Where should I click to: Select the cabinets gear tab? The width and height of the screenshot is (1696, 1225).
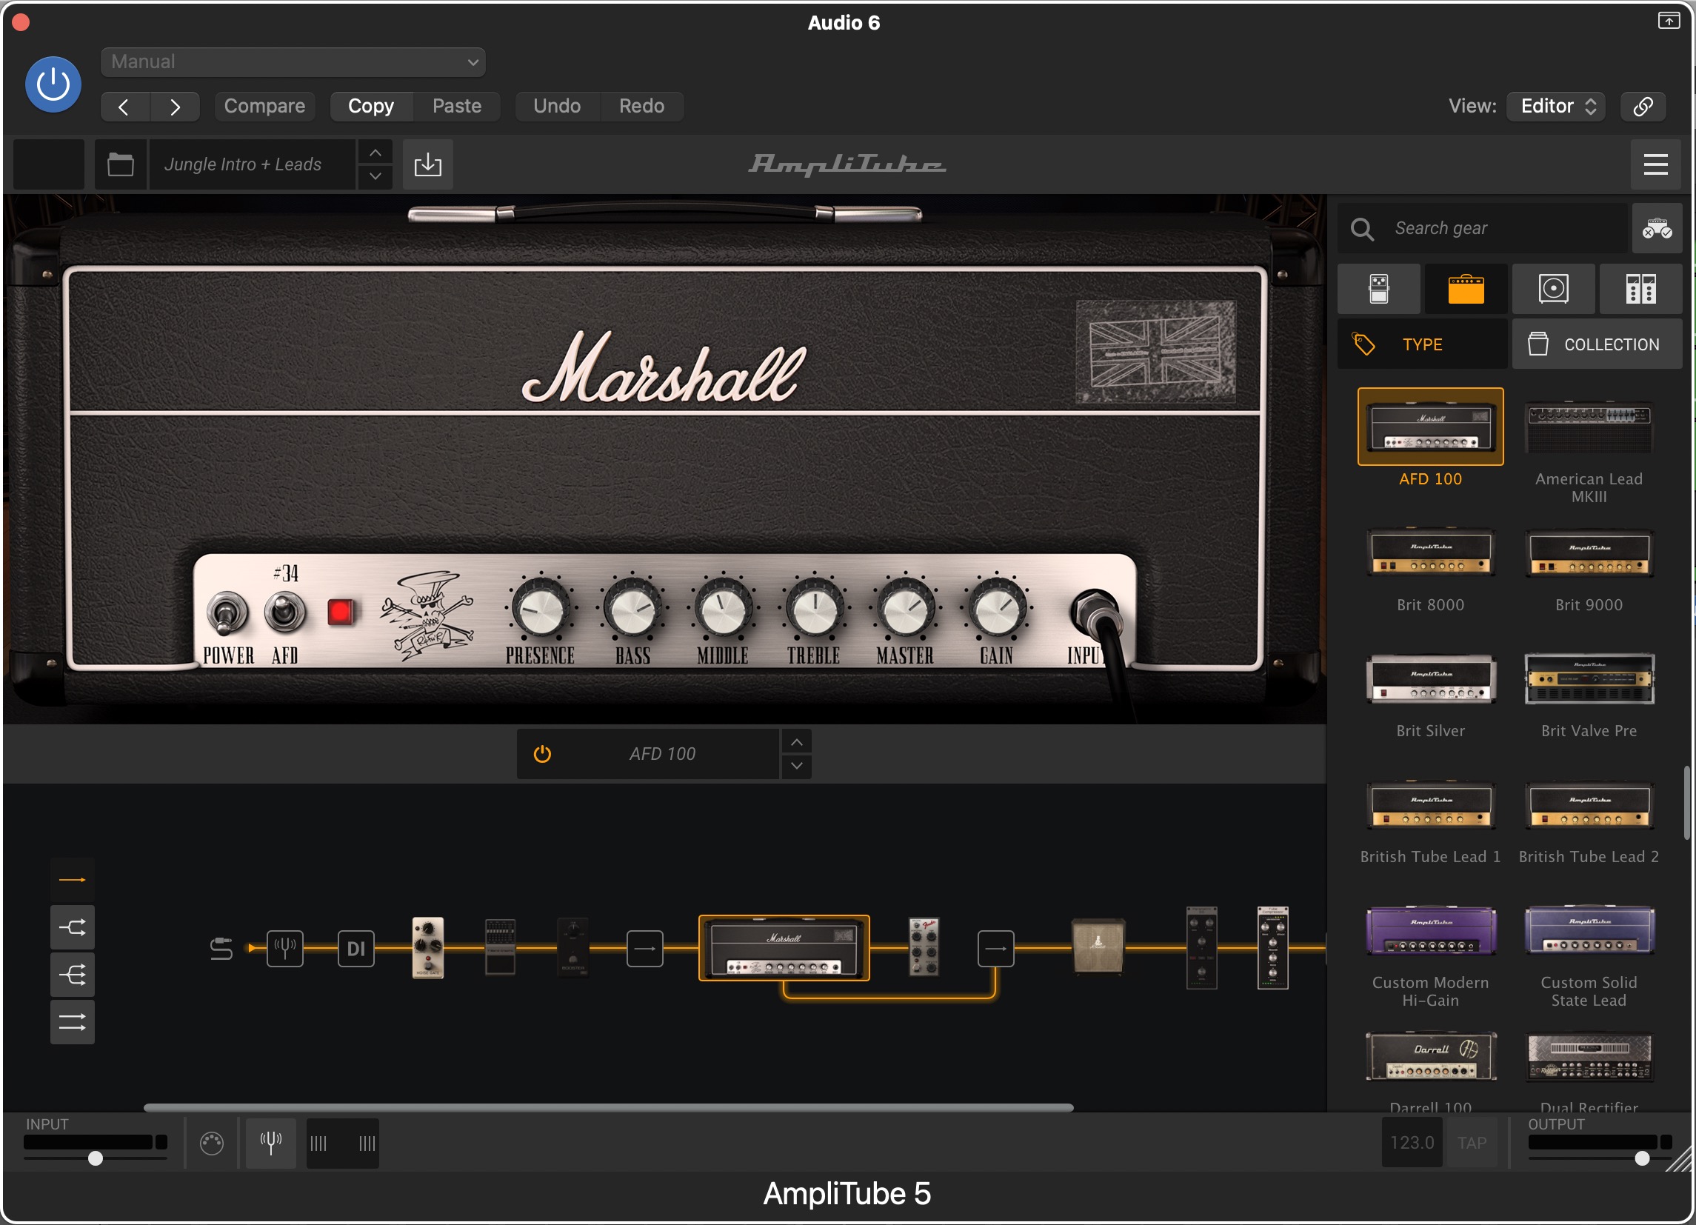[x=1553, y=290]
